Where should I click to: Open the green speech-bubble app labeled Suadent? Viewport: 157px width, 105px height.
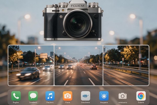click(x=33, y=96)
